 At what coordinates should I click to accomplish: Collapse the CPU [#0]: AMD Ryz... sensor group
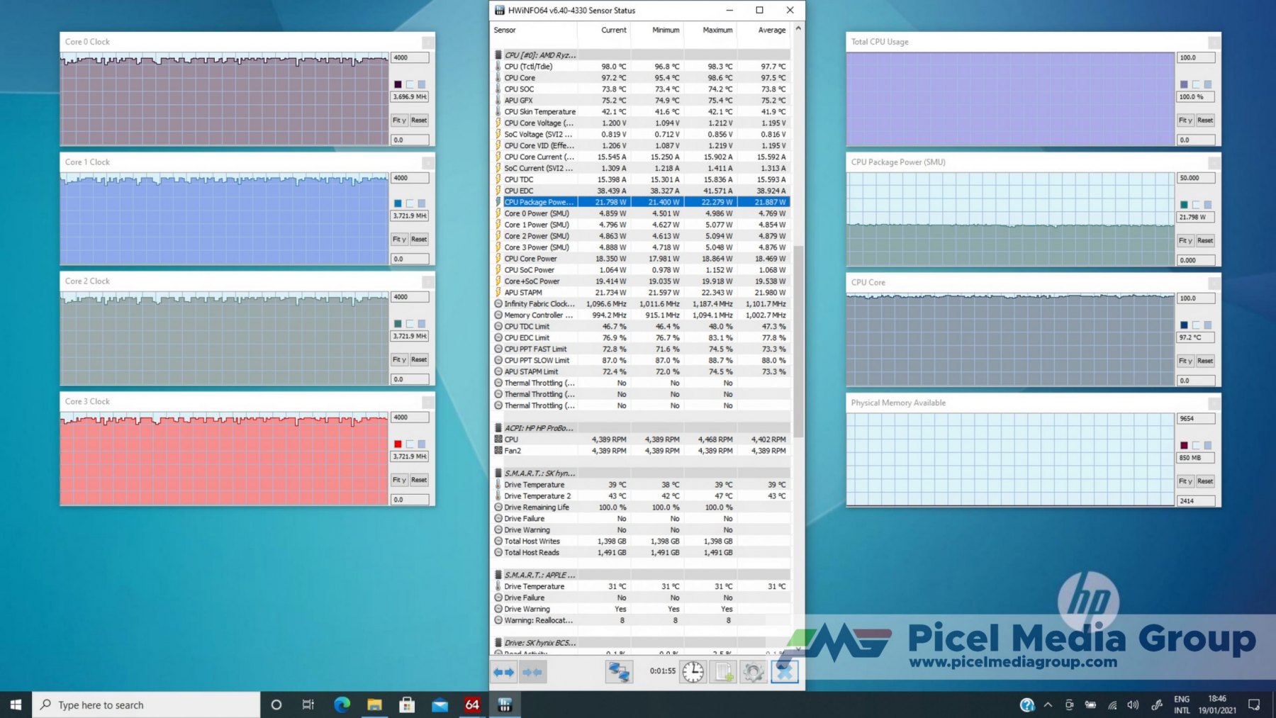[x=498, y=55]
